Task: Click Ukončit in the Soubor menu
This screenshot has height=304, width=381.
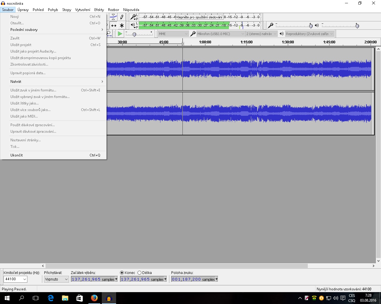Action: click(x=17, y=155)
